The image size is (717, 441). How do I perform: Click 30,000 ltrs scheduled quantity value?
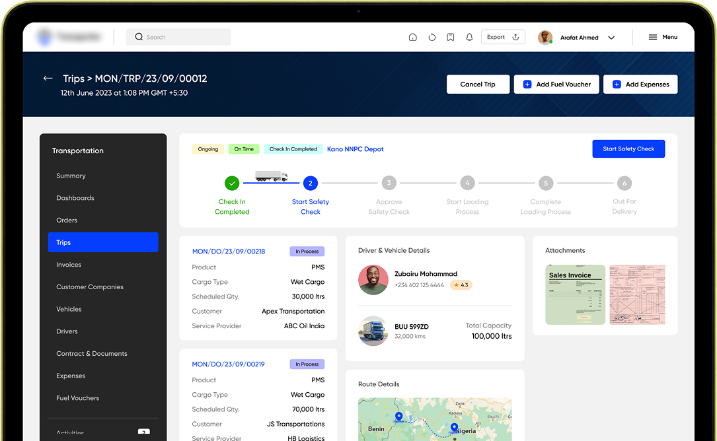pyautogui.click(x=308, y=296)
